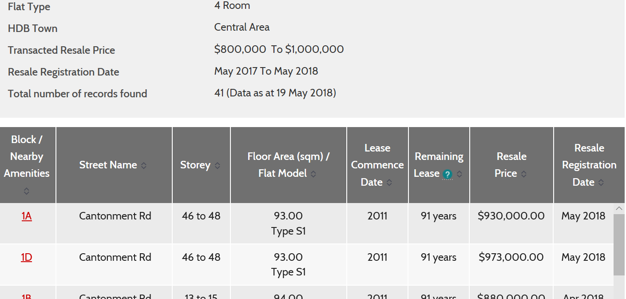
Task: Sort the table by Storey icon
Action: point(217,165)
